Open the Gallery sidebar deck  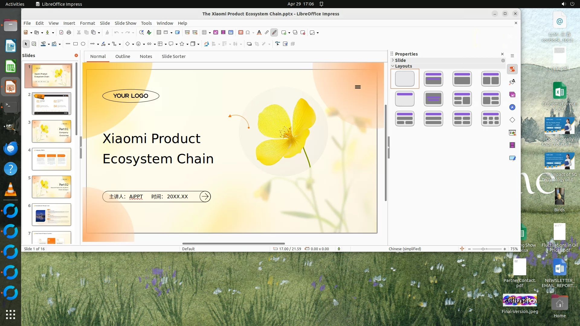512,95
